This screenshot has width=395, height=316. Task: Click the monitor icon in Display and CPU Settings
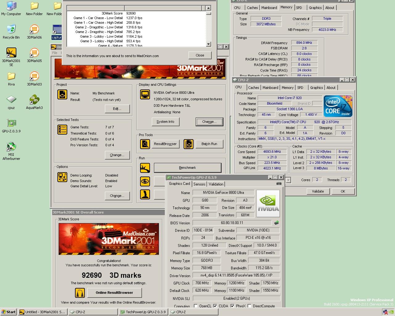pos(145,94)
